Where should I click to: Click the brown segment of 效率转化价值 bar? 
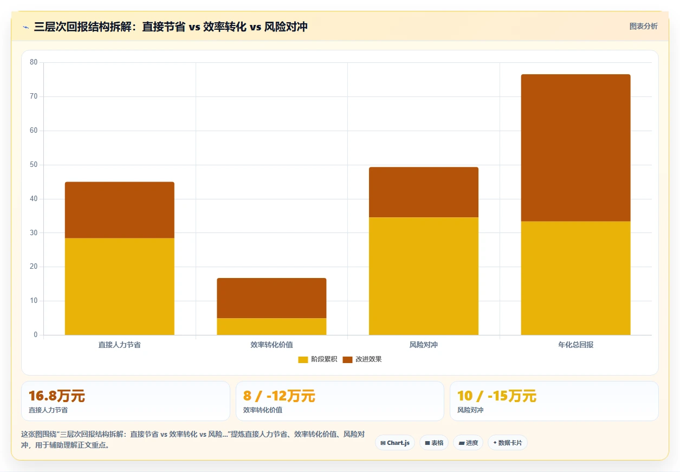pos(271,298)
